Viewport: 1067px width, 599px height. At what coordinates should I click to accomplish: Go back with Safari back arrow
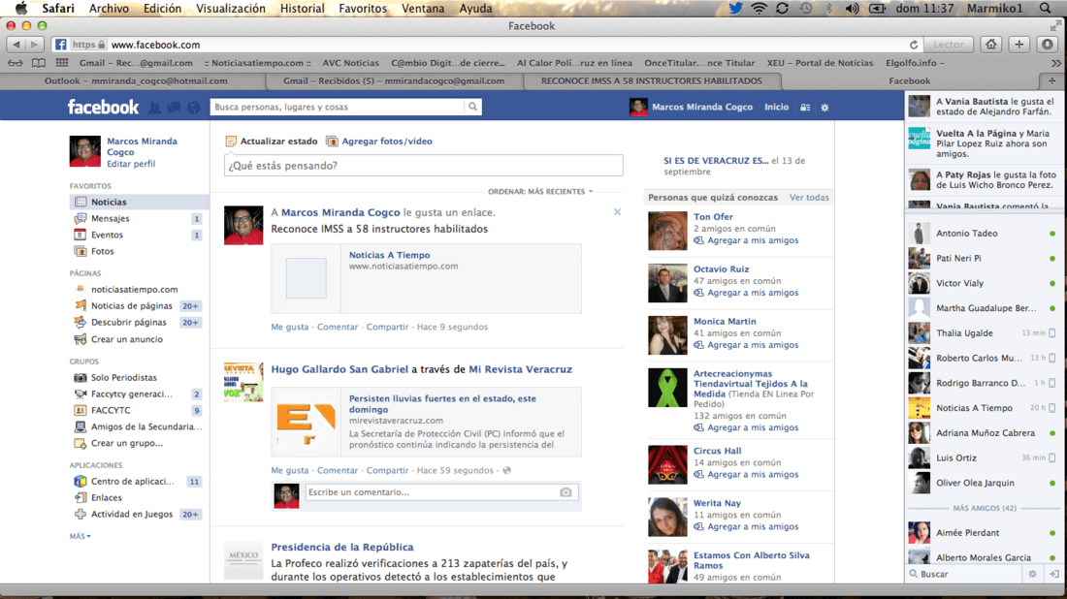[16, 45]
